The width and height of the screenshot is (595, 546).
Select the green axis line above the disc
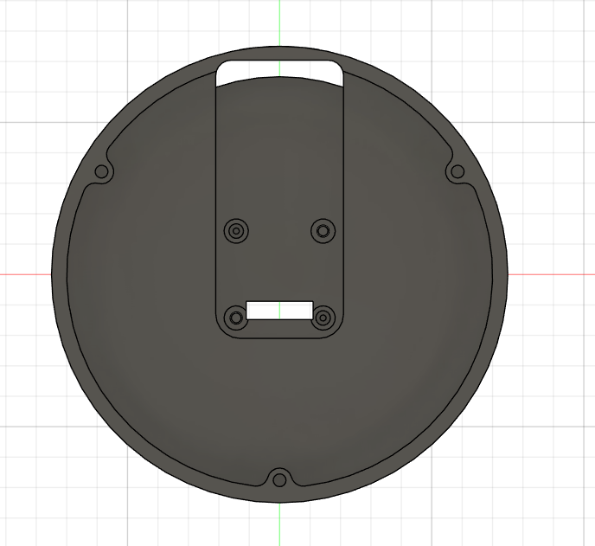[x=279, y=22]
